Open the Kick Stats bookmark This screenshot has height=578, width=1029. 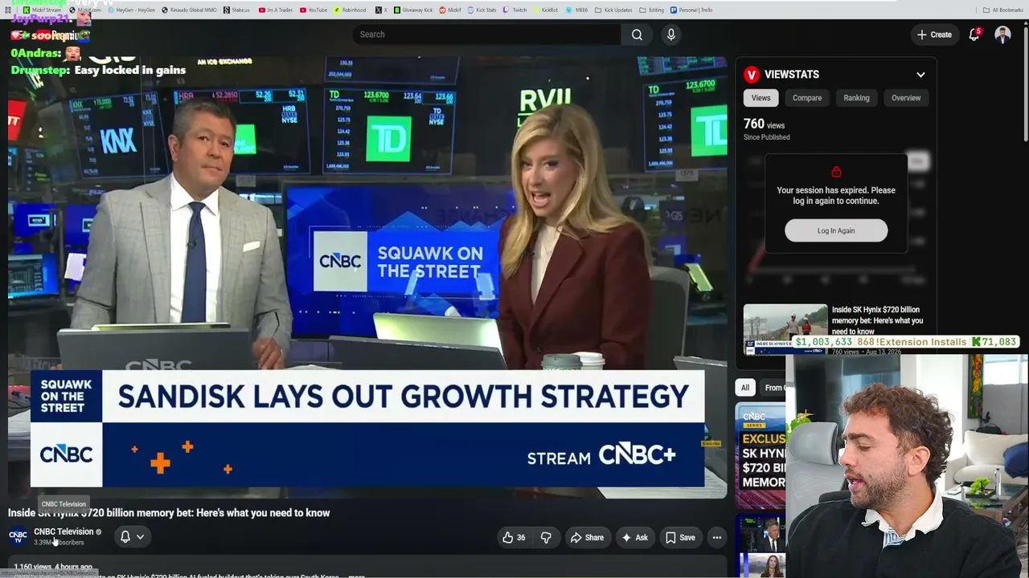coord(482,10)
